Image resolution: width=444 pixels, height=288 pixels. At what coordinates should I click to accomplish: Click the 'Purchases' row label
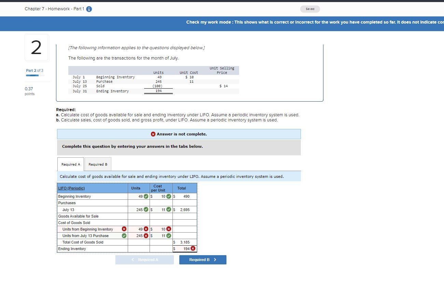pyautogui.click(x=67, y=203)
